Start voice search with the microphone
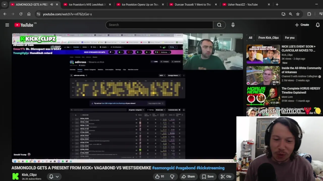 coord(233,25)
